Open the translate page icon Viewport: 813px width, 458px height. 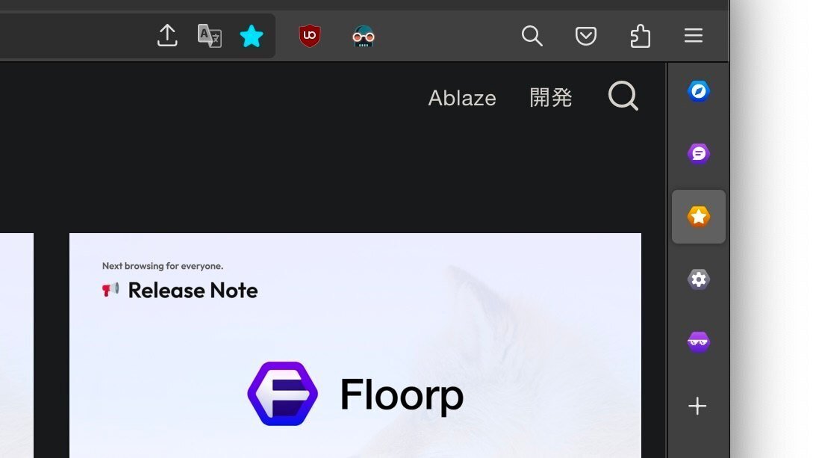click(x=210, y=36)
